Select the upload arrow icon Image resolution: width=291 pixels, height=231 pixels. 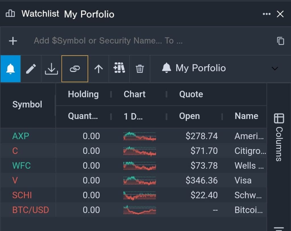point(98,68)
